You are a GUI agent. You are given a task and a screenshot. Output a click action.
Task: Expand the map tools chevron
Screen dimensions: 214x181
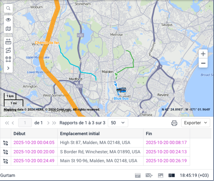pyautogui.click(x=8, y=68)
